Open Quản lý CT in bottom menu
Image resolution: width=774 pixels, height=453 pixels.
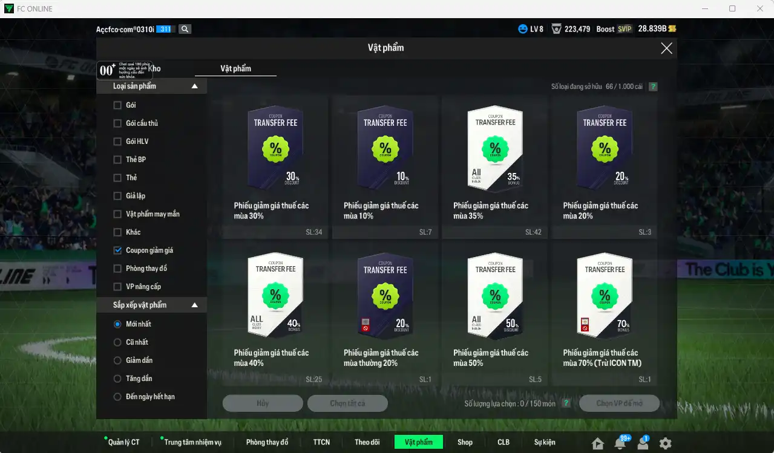click(123, 442)
